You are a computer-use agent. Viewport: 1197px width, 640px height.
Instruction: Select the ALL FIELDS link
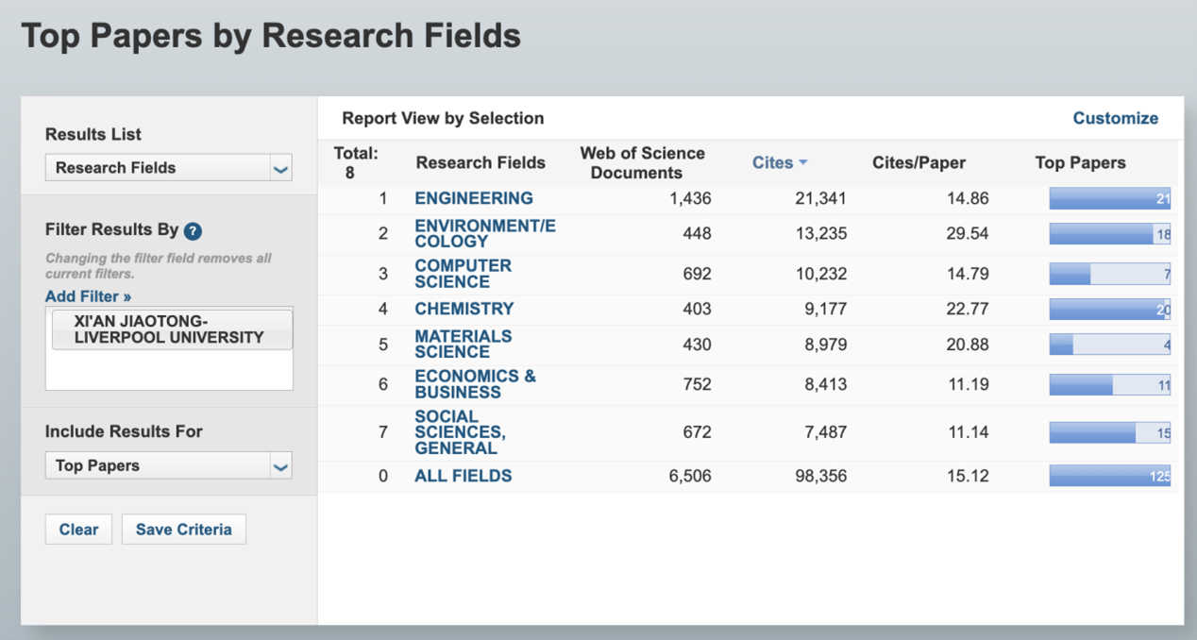click(x=463, y=476)
